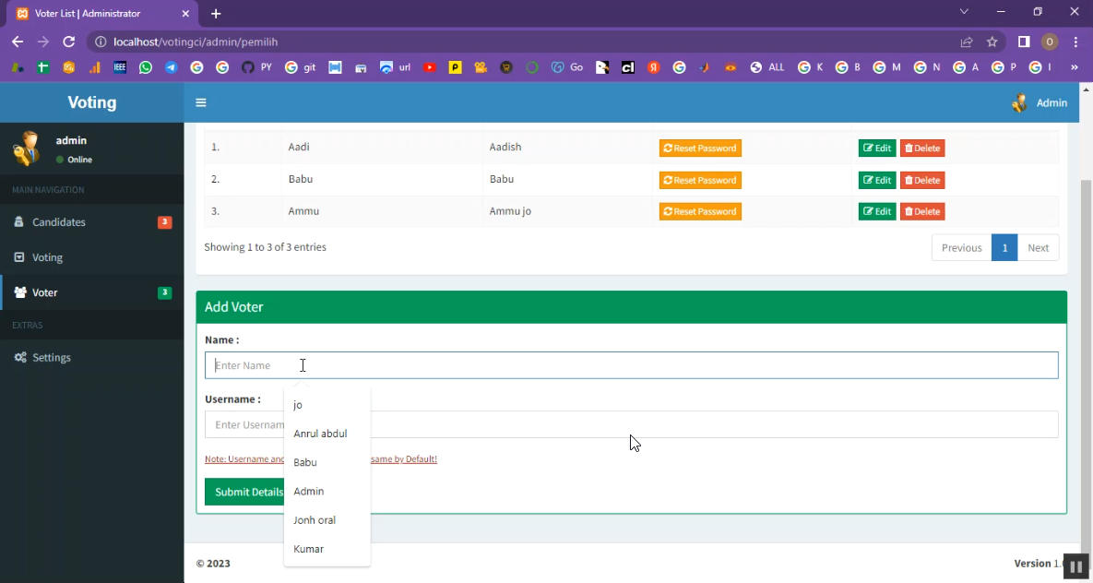Select 'Kumar' from the suggestion list

[x=308, y=550]
